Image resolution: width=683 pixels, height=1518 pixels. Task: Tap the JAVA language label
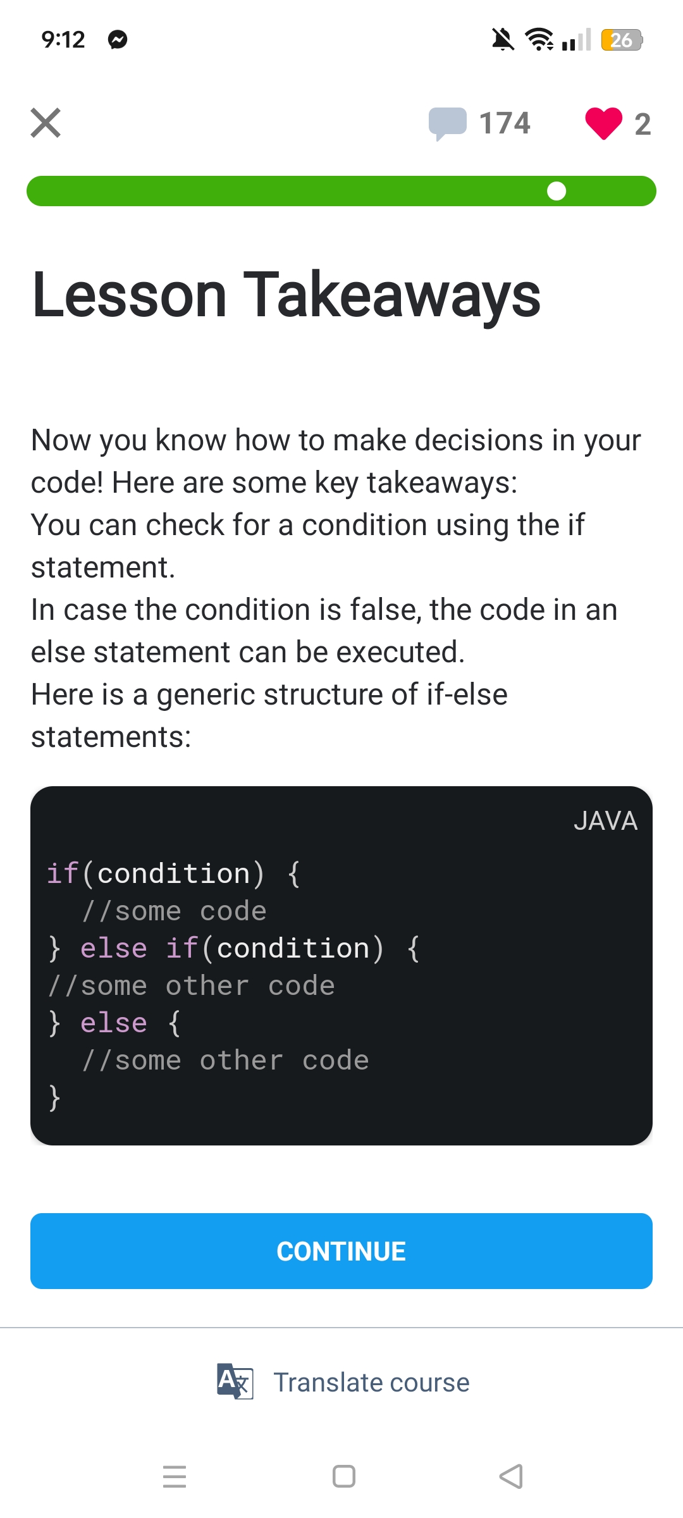click(605, 821)
